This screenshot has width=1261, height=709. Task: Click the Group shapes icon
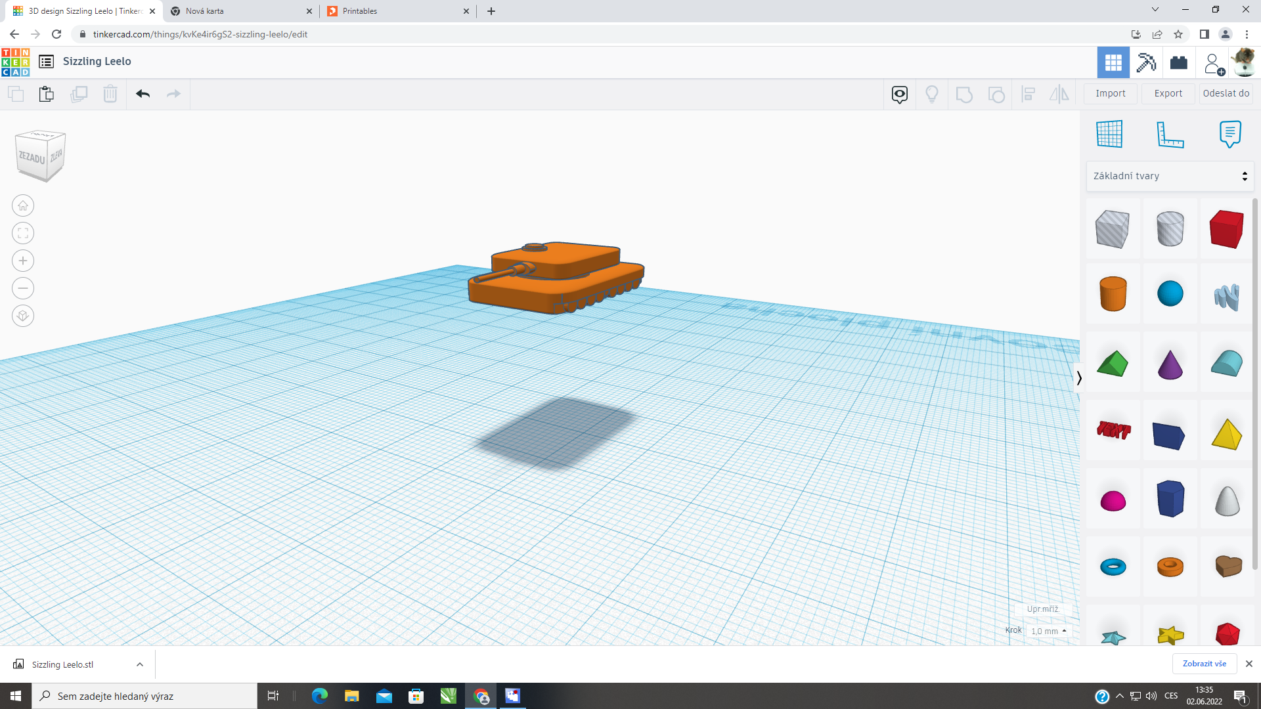coord(964,95)
